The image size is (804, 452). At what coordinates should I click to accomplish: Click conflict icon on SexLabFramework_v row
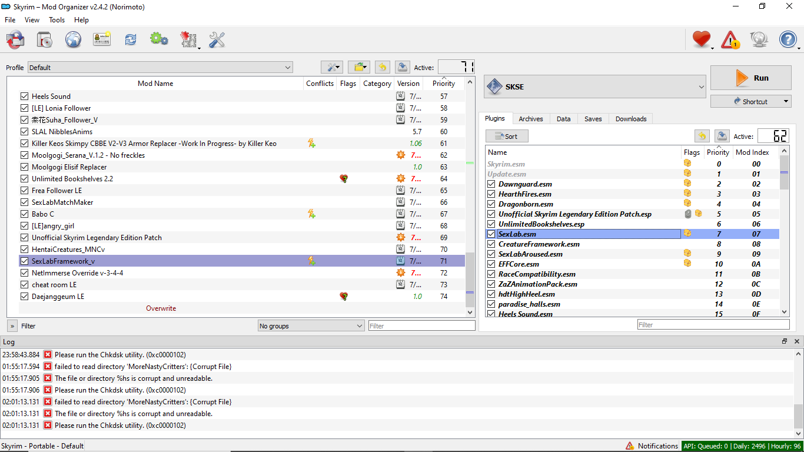pyautogui.click(x=311, y=261)
